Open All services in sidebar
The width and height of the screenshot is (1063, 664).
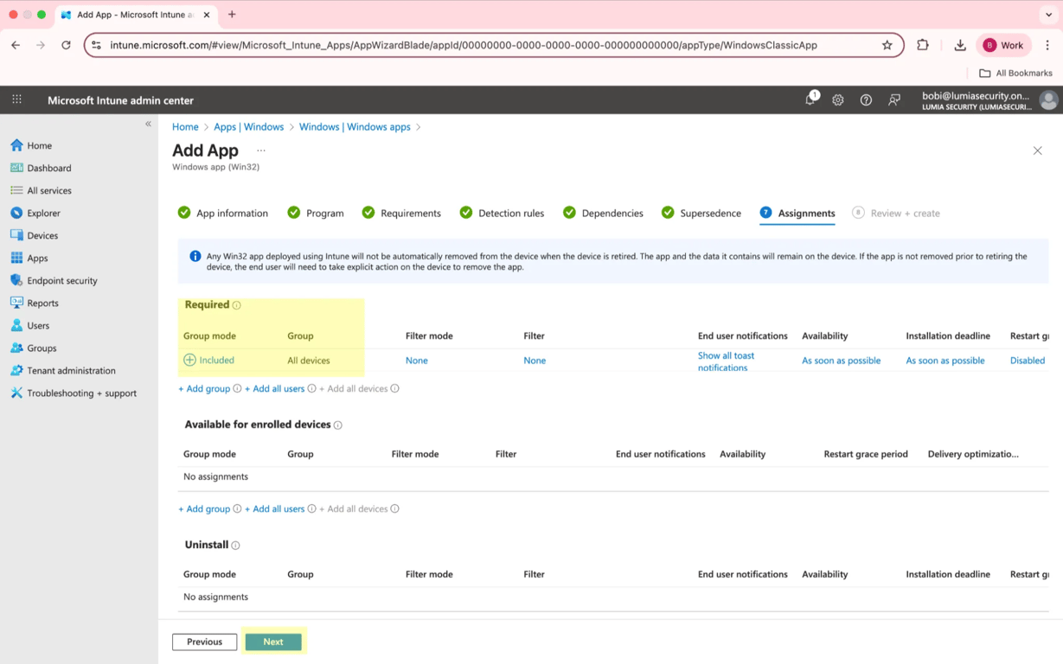(48, 190)
